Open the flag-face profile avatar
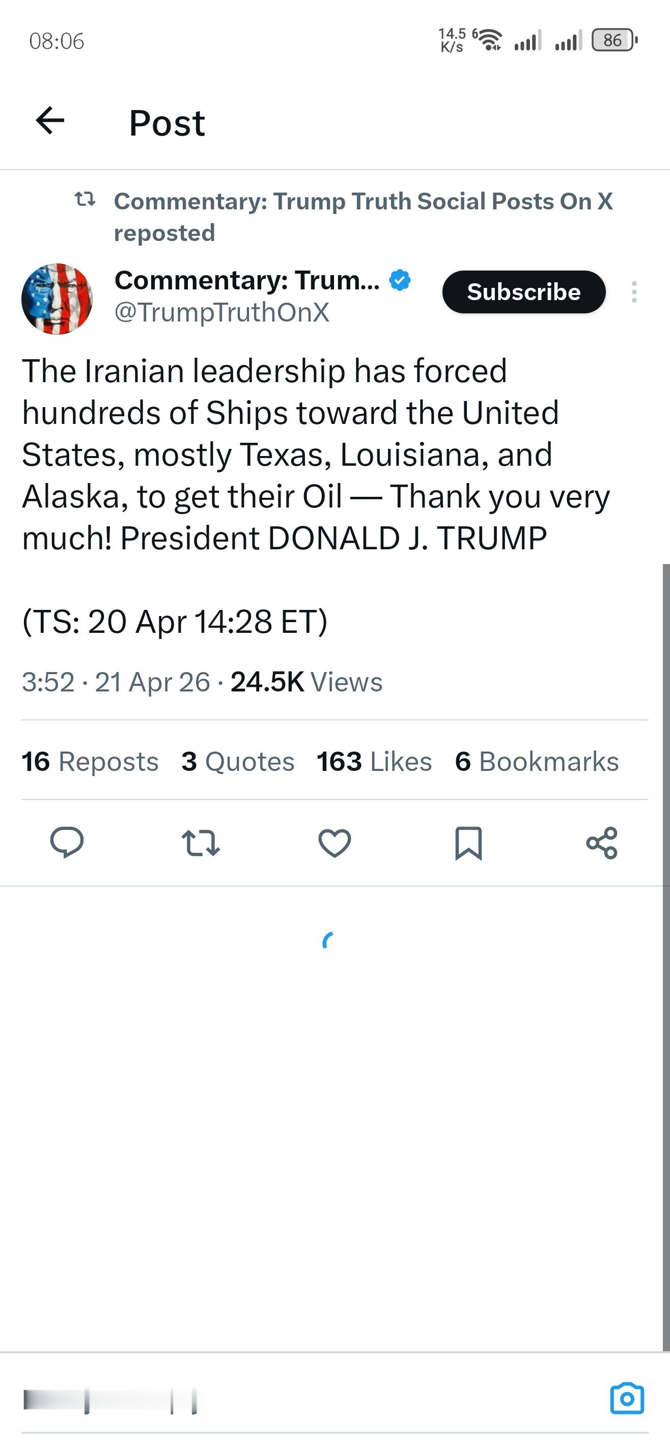 pos(57,299)
